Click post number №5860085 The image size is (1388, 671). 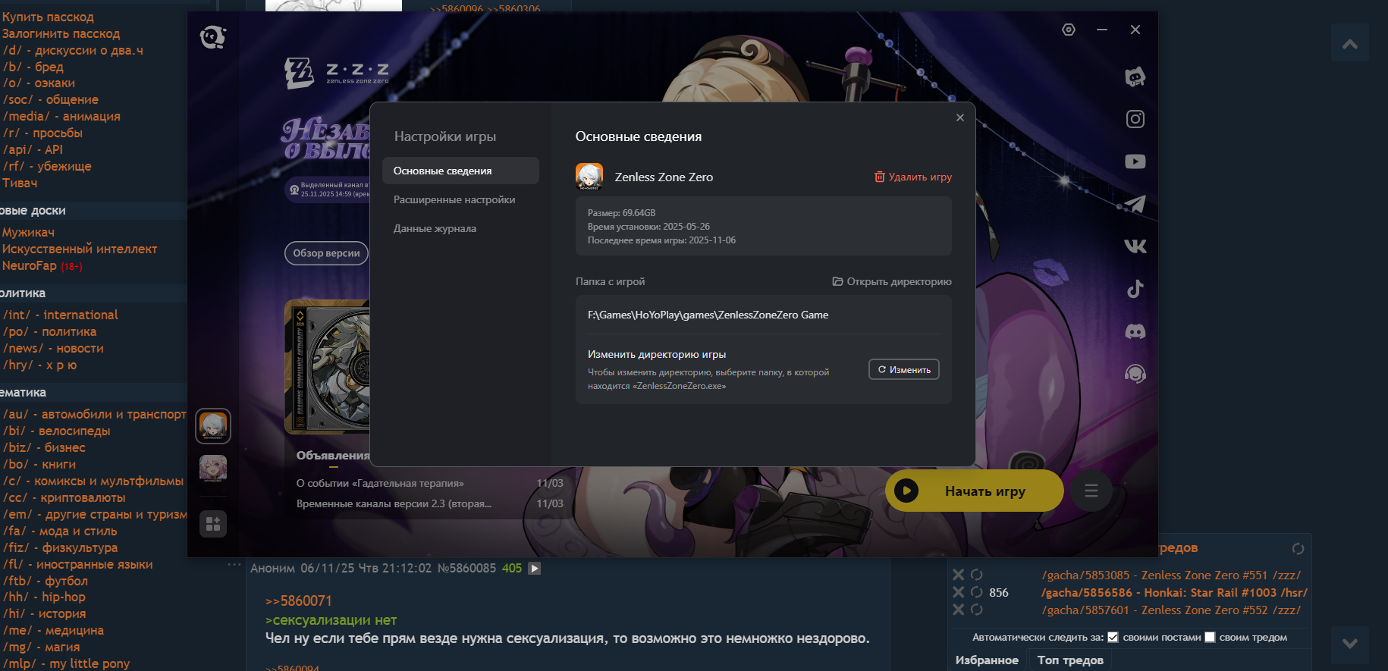pyautogui.click(x=466, y=568)
